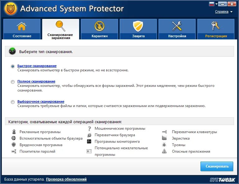
Task: Click the Перехватчики клавиатуры label
Action: 194,132
